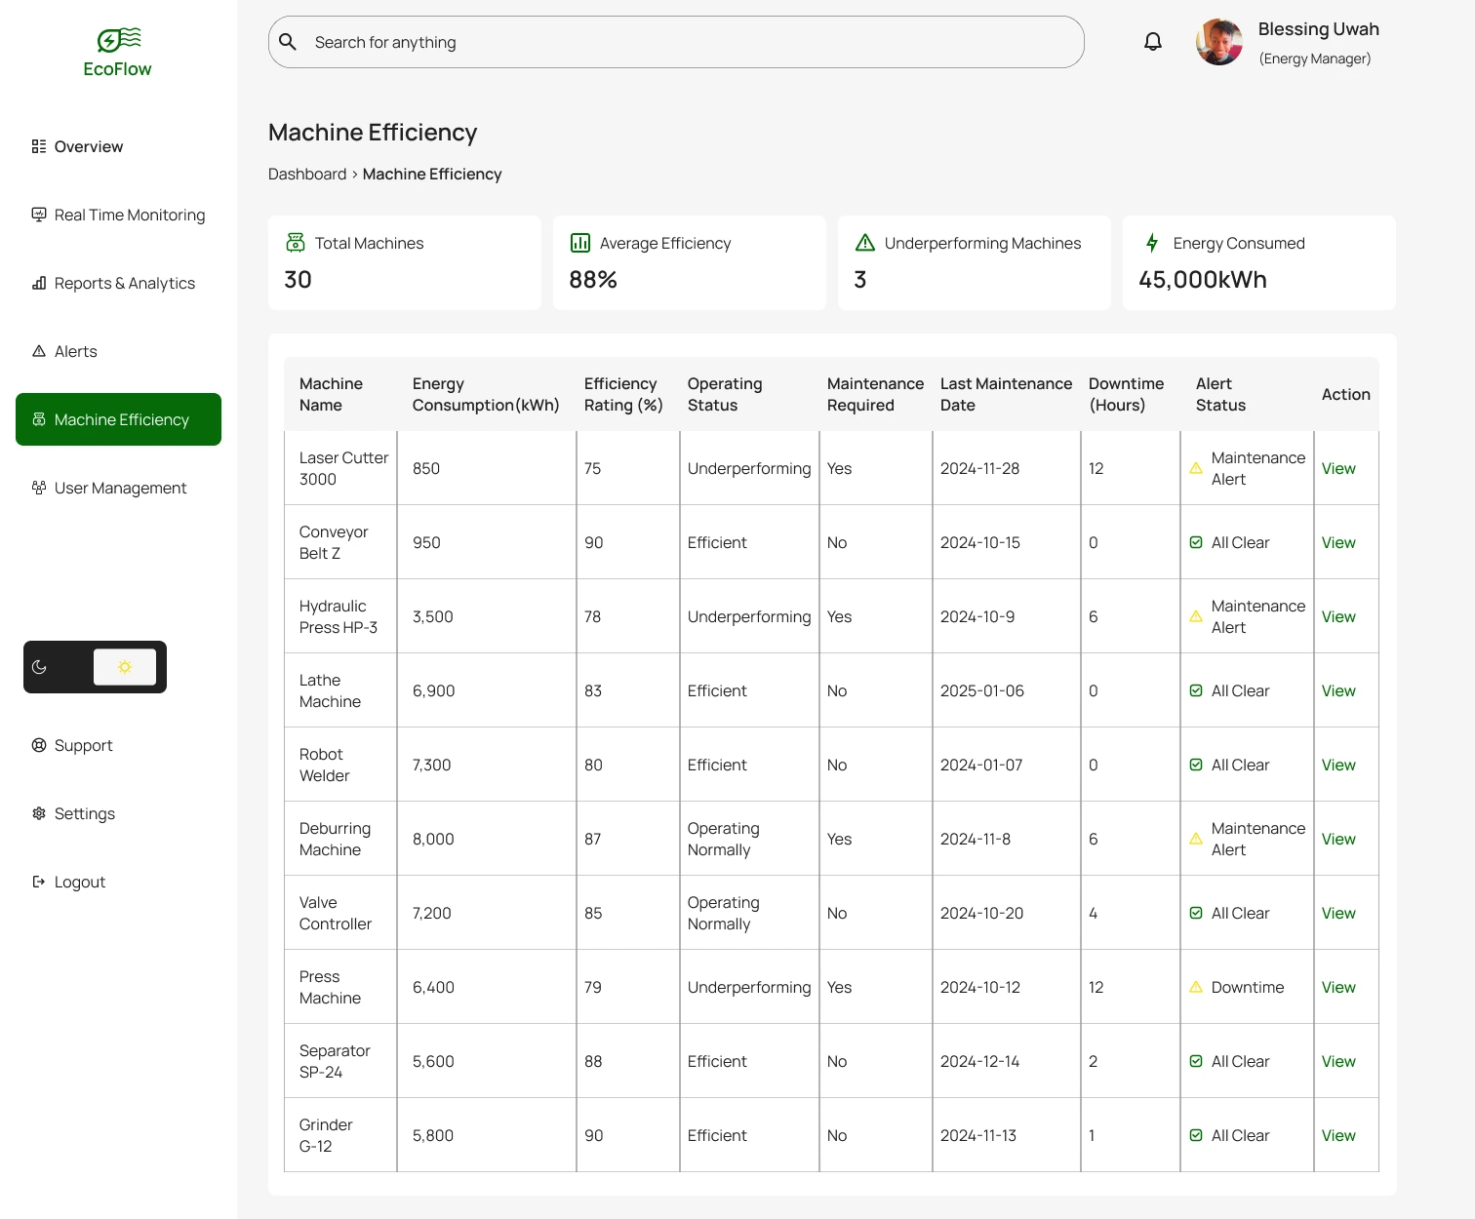The width and height of the screenshot is (1475, 1219).
Task: Click Blessing Uwah profile avatar
Action: [x=1219, y=43]
